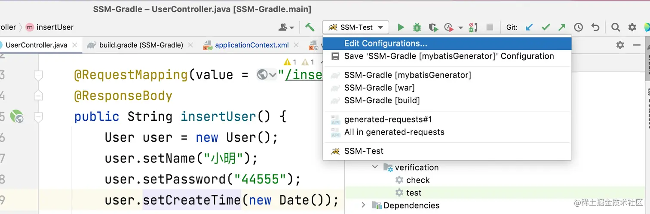Switch to build.gradle editor tab
This screenshot has height=214, width=650.
click(141, 45)
